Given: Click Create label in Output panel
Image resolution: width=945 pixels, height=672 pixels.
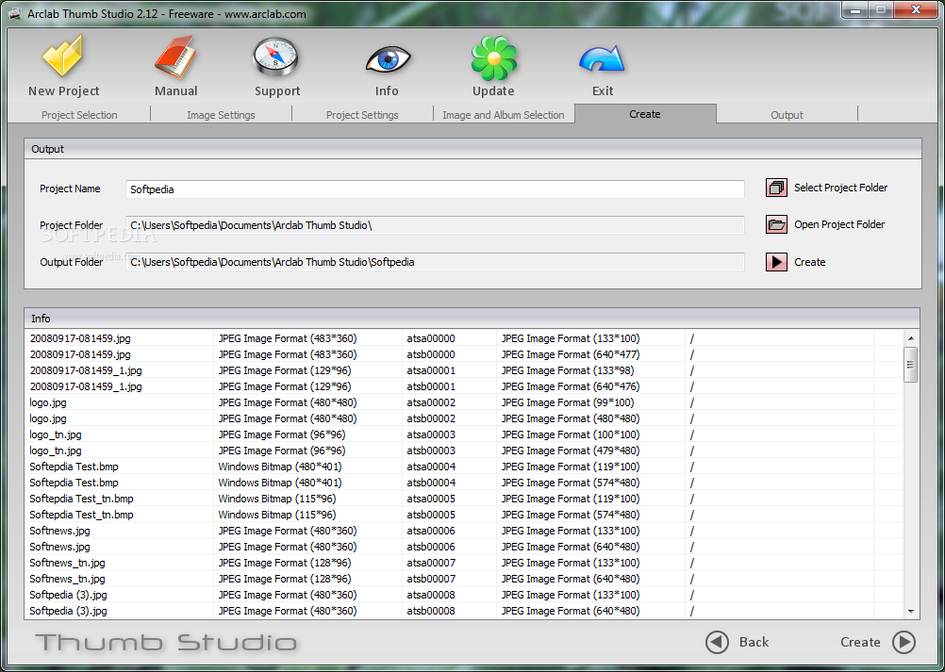Looking at the screenshot, I should click(x=809, y=262).
